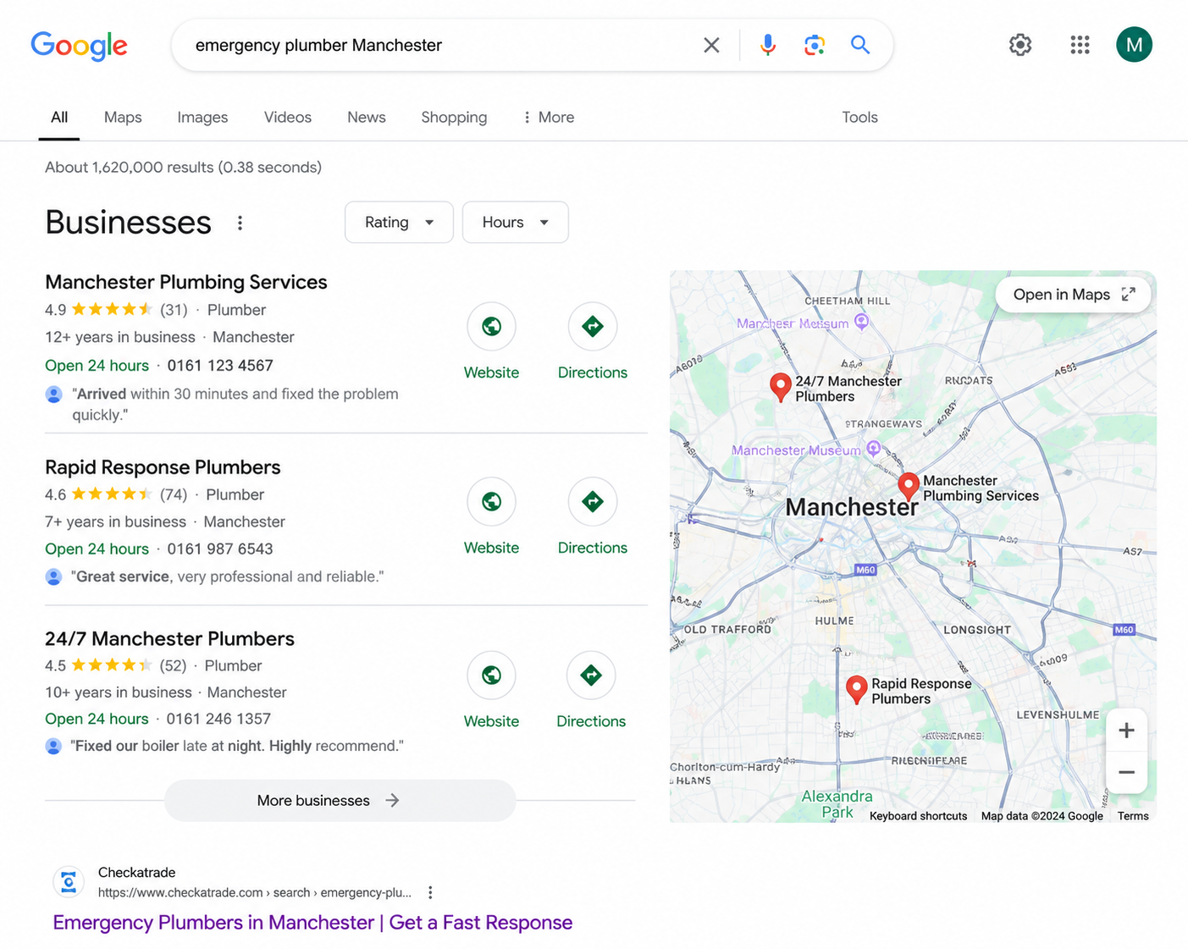Image resolution: width=1188 pixels, height=949 pixels.
Task: Switch to the Maps tab
Action: (x=123, y=117)
